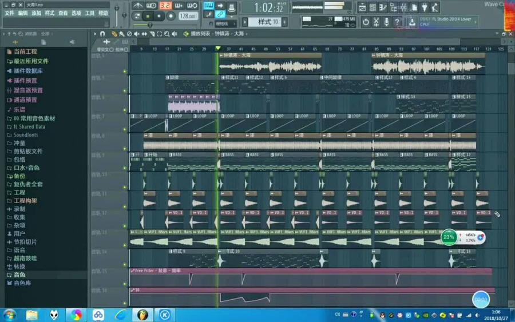Click the microphone recording icon
Image resolution: width=515 pixels, height=322 pixels.
coord(386,22)
